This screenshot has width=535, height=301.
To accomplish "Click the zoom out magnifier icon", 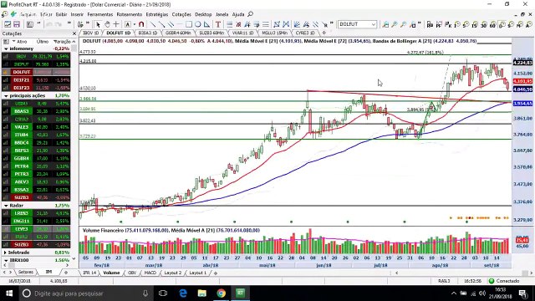I will tap(403, 24).
